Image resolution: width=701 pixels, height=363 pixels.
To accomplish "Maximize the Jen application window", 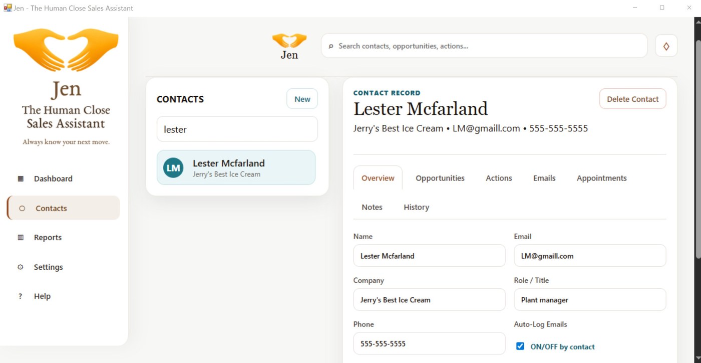I will 662,8.
